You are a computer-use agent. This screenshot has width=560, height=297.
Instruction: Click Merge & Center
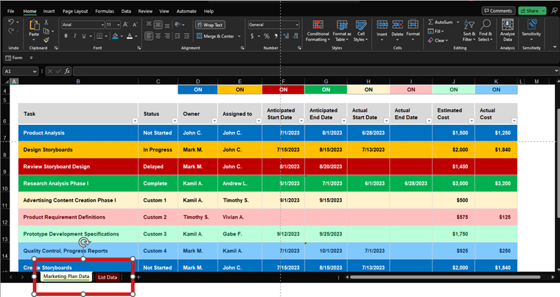tap(215, 36)
